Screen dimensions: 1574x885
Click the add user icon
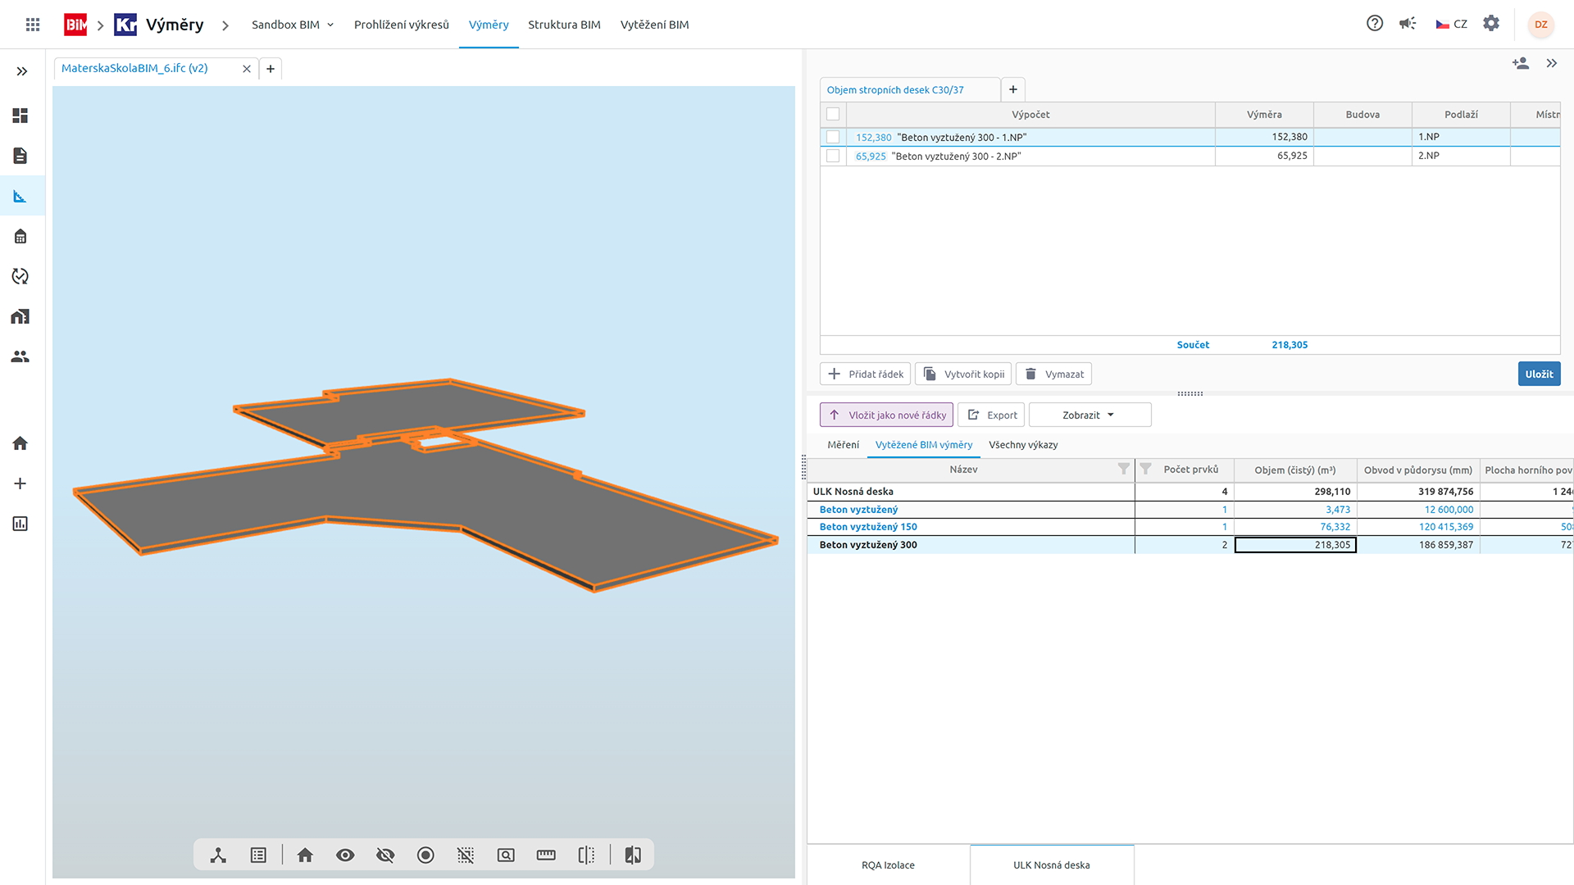point(1521,63)
